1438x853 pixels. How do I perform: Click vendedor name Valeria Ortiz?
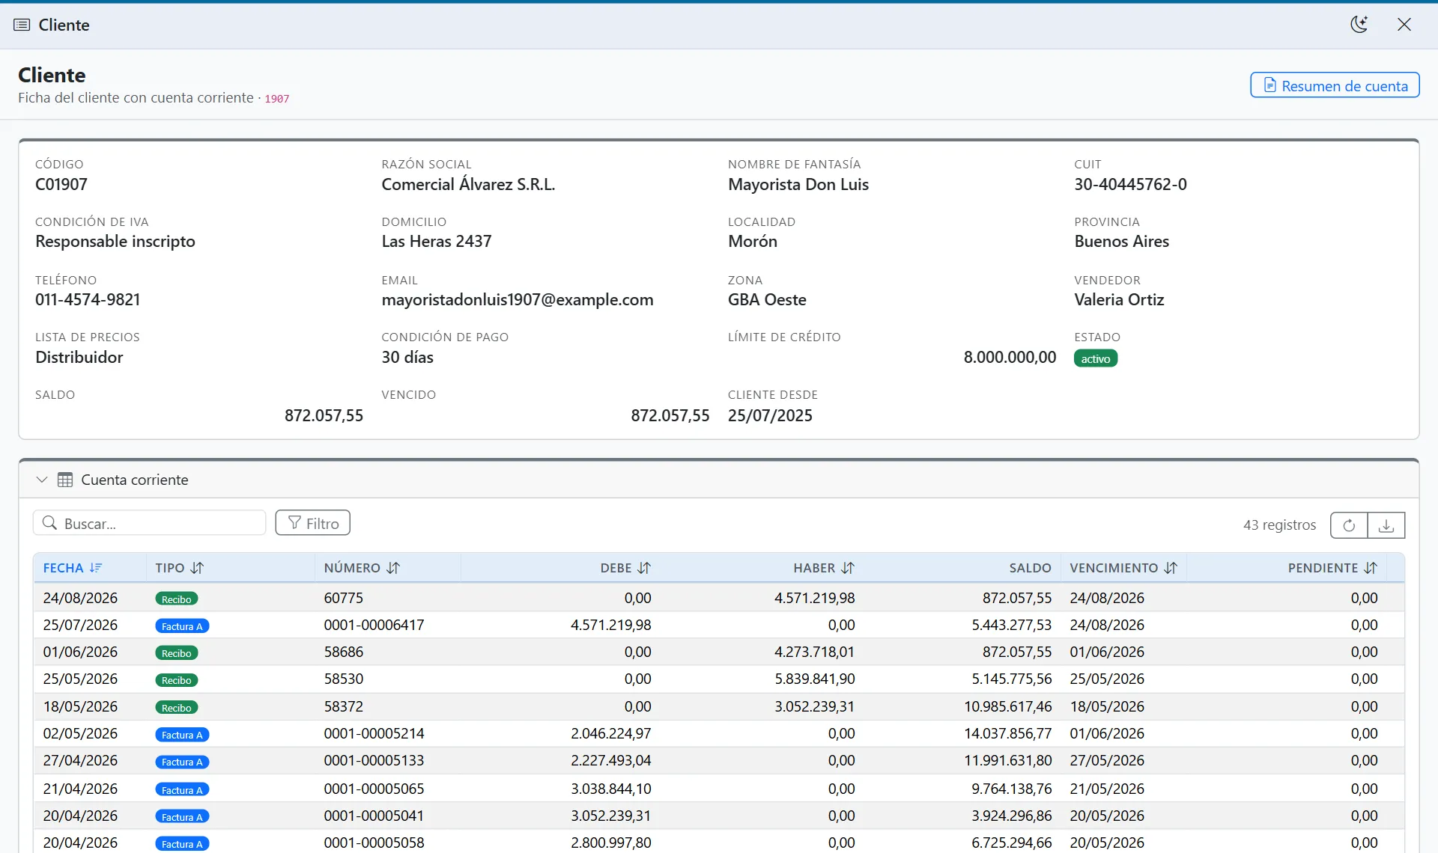(1119, 299)
